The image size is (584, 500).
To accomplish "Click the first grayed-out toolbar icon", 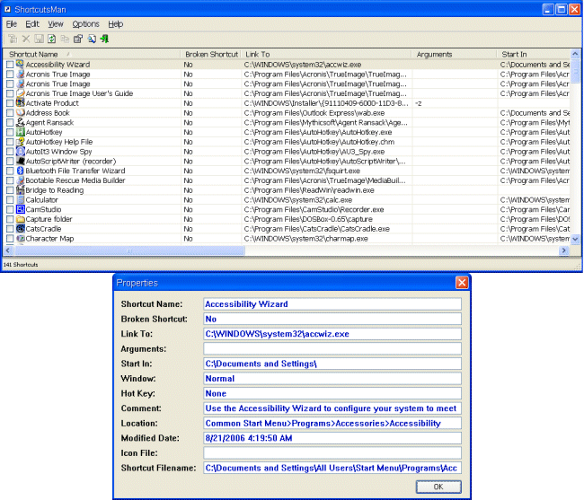I will coord(13,39).
